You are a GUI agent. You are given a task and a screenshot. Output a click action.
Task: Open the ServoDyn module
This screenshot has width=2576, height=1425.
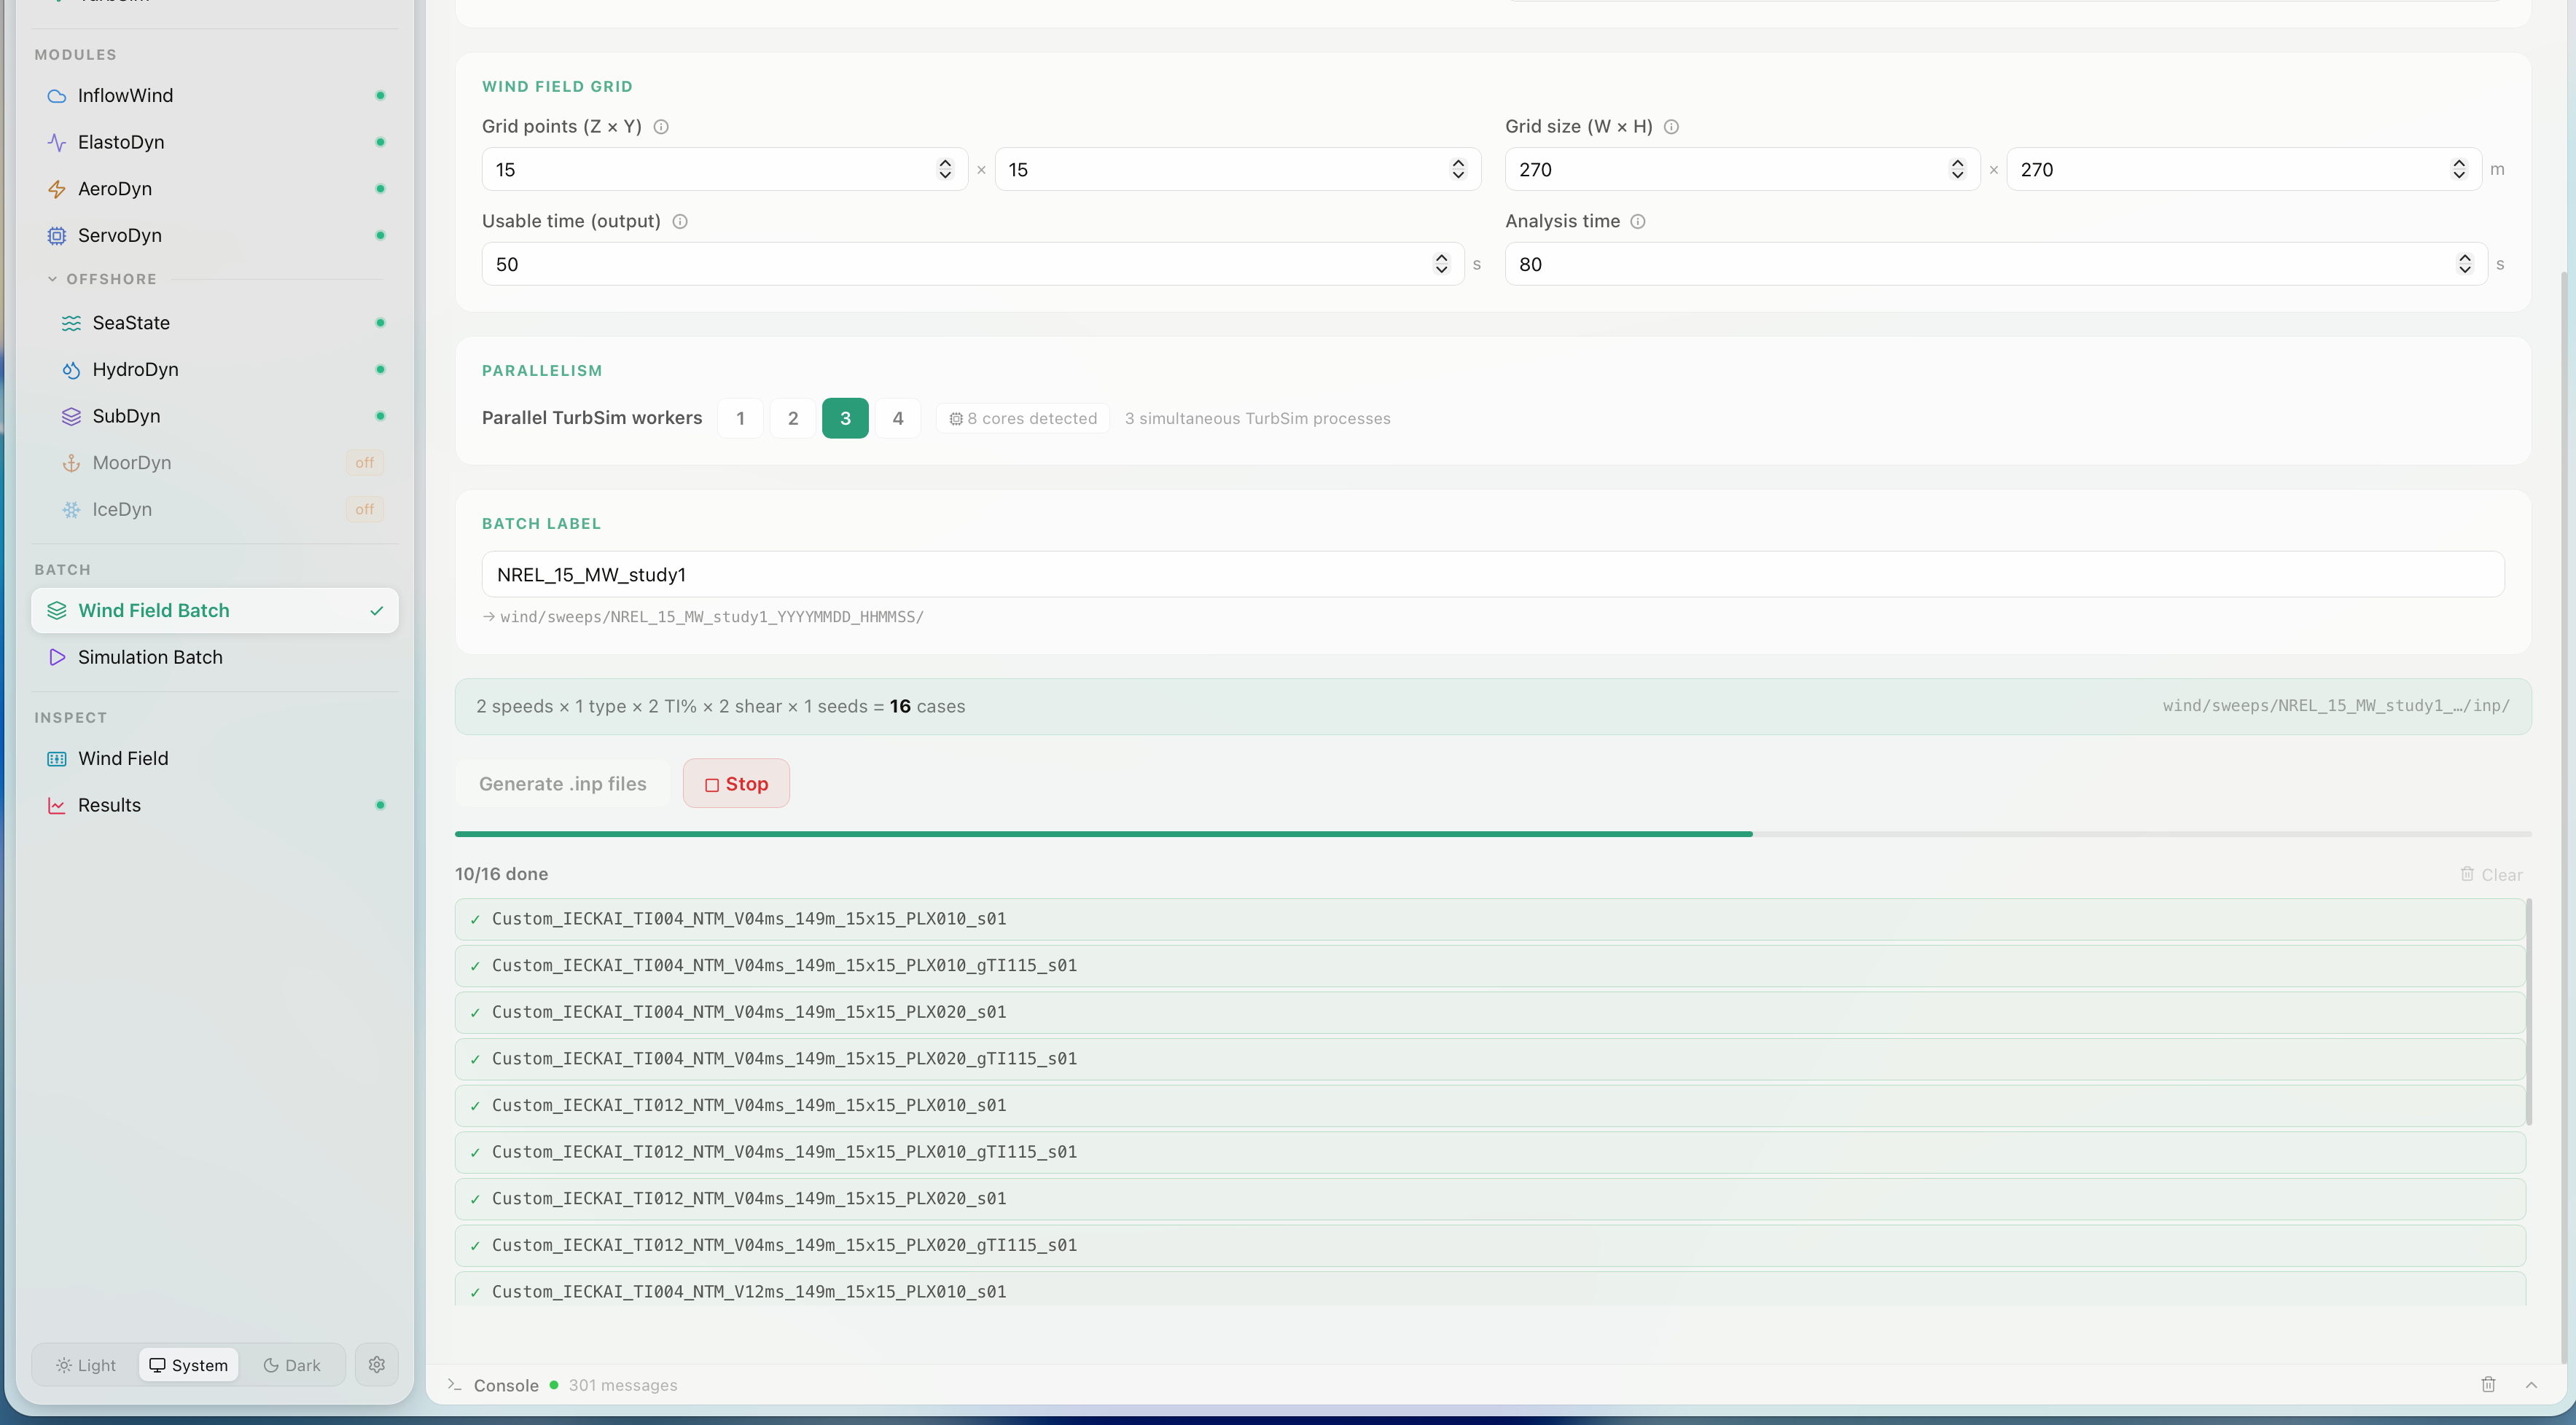[214, 236]
